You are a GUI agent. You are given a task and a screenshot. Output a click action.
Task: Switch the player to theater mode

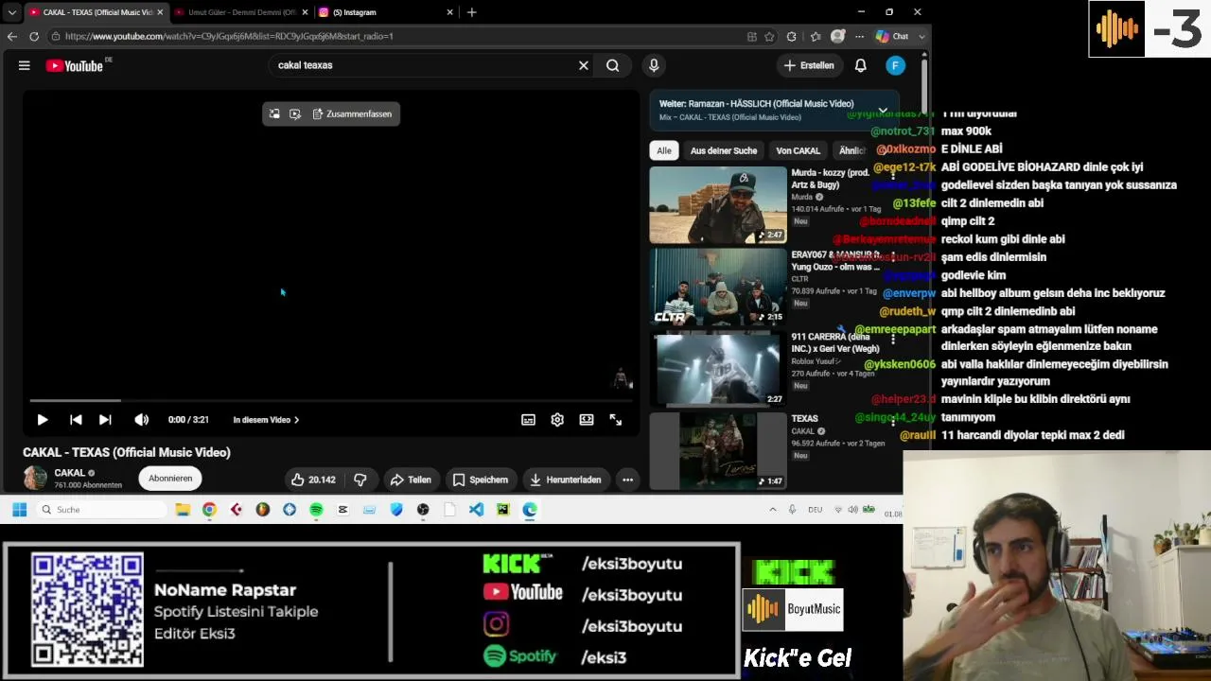click(x=587, y=420)
